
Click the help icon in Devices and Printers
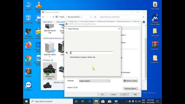point(144,22)
